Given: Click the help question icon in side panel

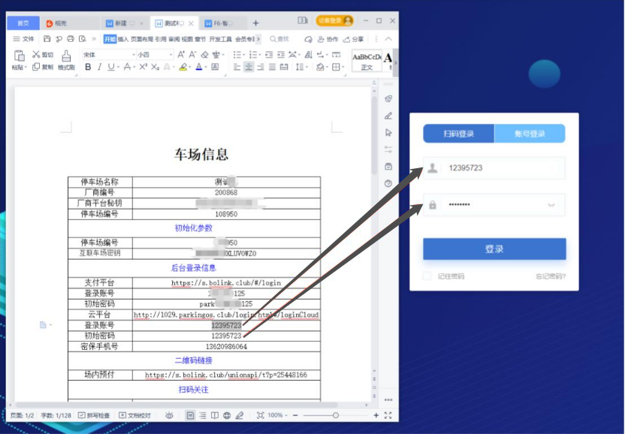Looking at the screenshot, I should pos(388,183).
